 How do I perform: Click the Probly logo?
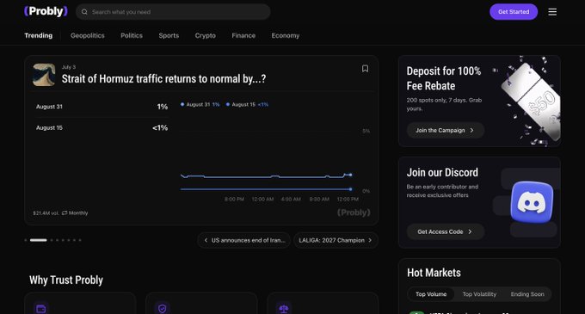coord(46,11)
